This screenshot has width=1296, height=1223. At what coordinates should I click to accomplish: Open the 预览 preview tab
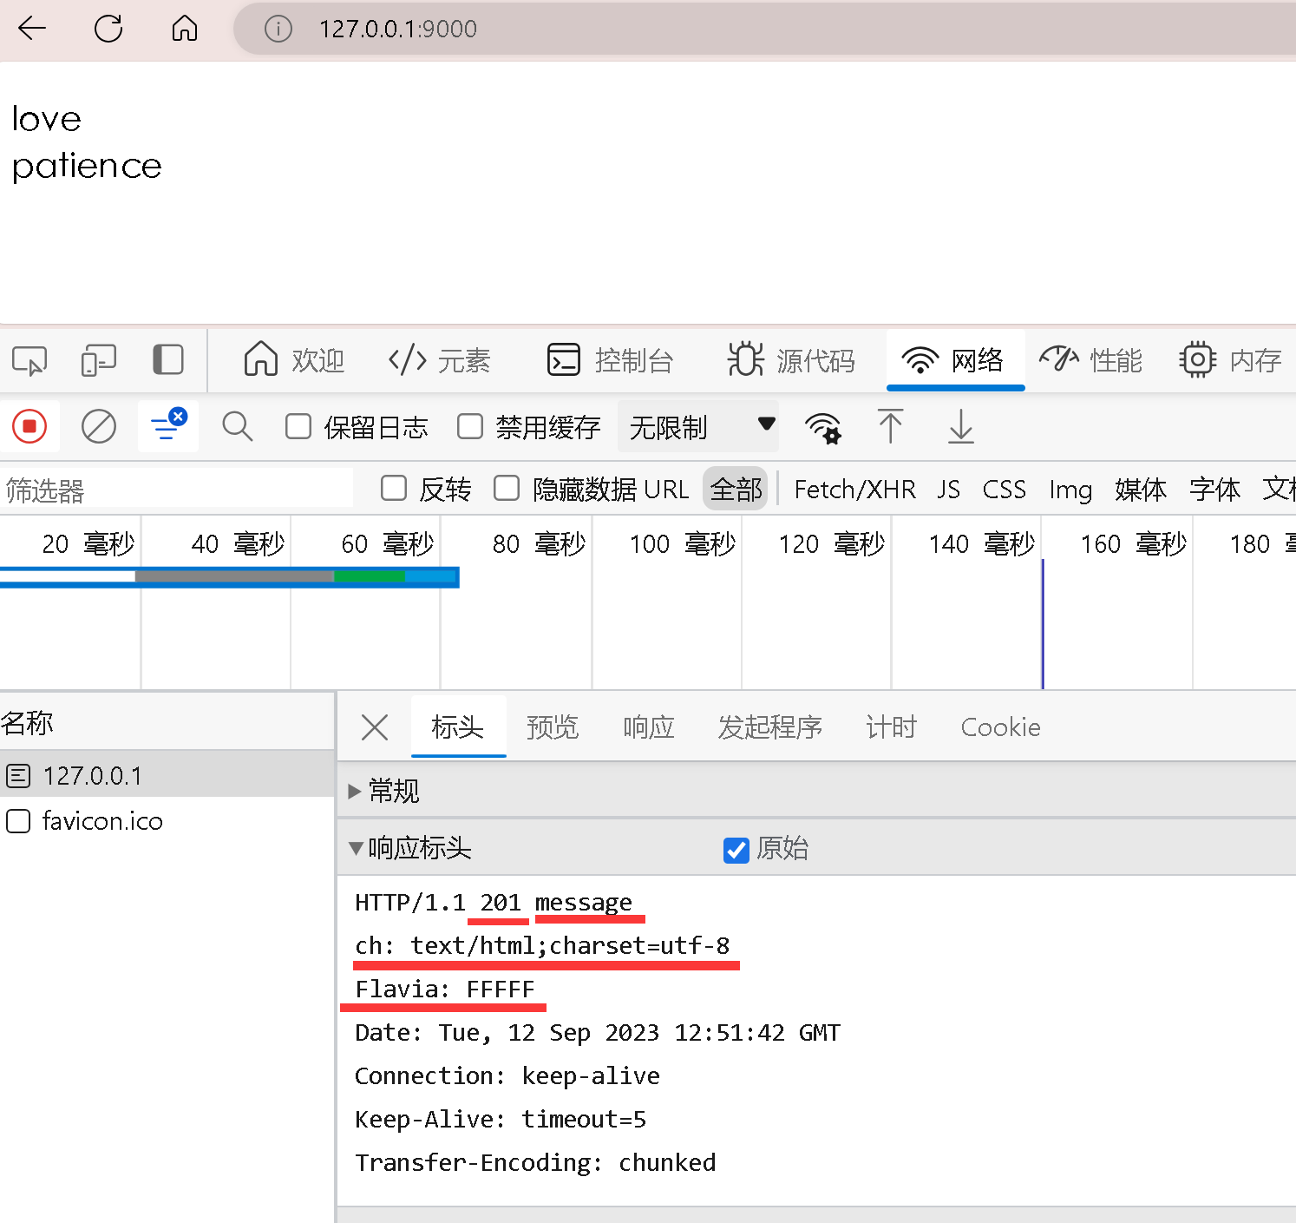tap(553, 727)
